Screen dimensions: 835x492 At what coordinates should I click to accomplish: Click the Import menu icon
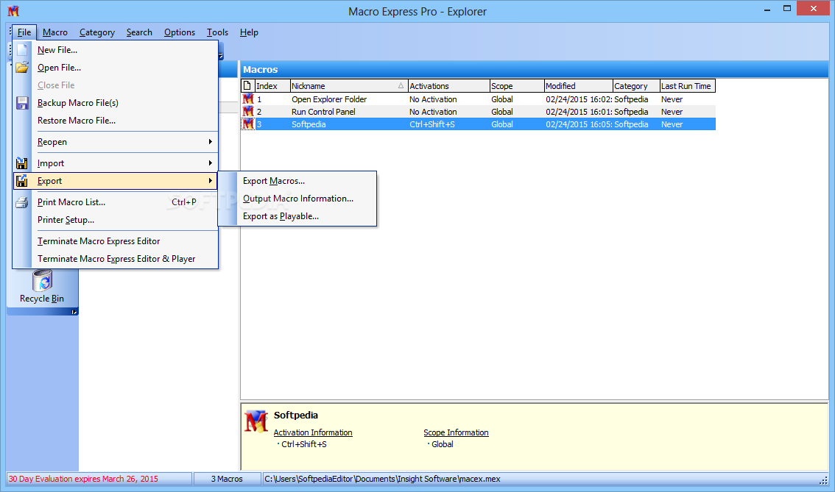(x=22, y=163)
